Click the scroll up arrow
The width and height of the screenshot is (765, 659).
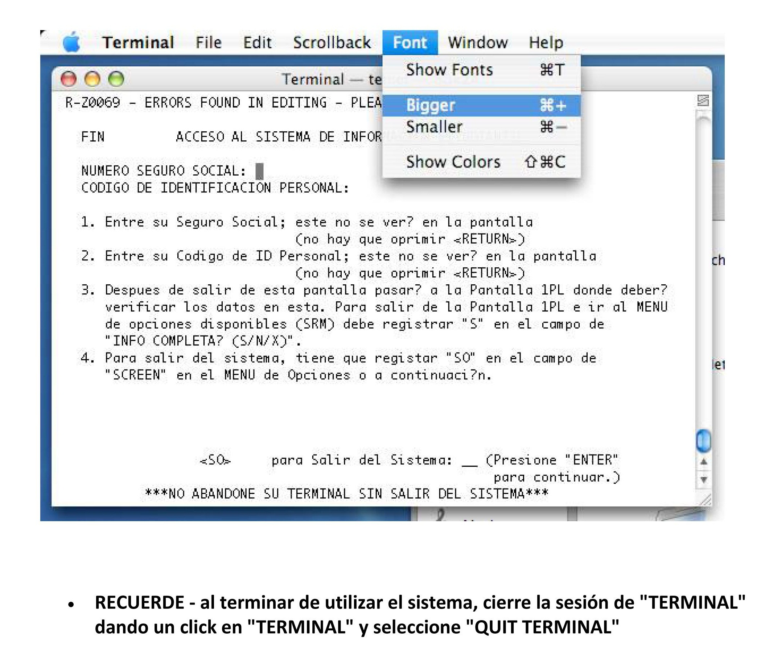tap(704, 461)
